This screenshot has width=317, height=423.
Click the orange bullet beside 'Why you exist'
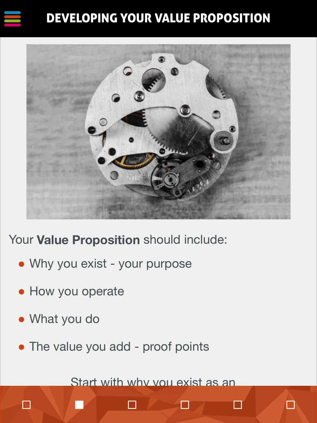click(22, 264)
